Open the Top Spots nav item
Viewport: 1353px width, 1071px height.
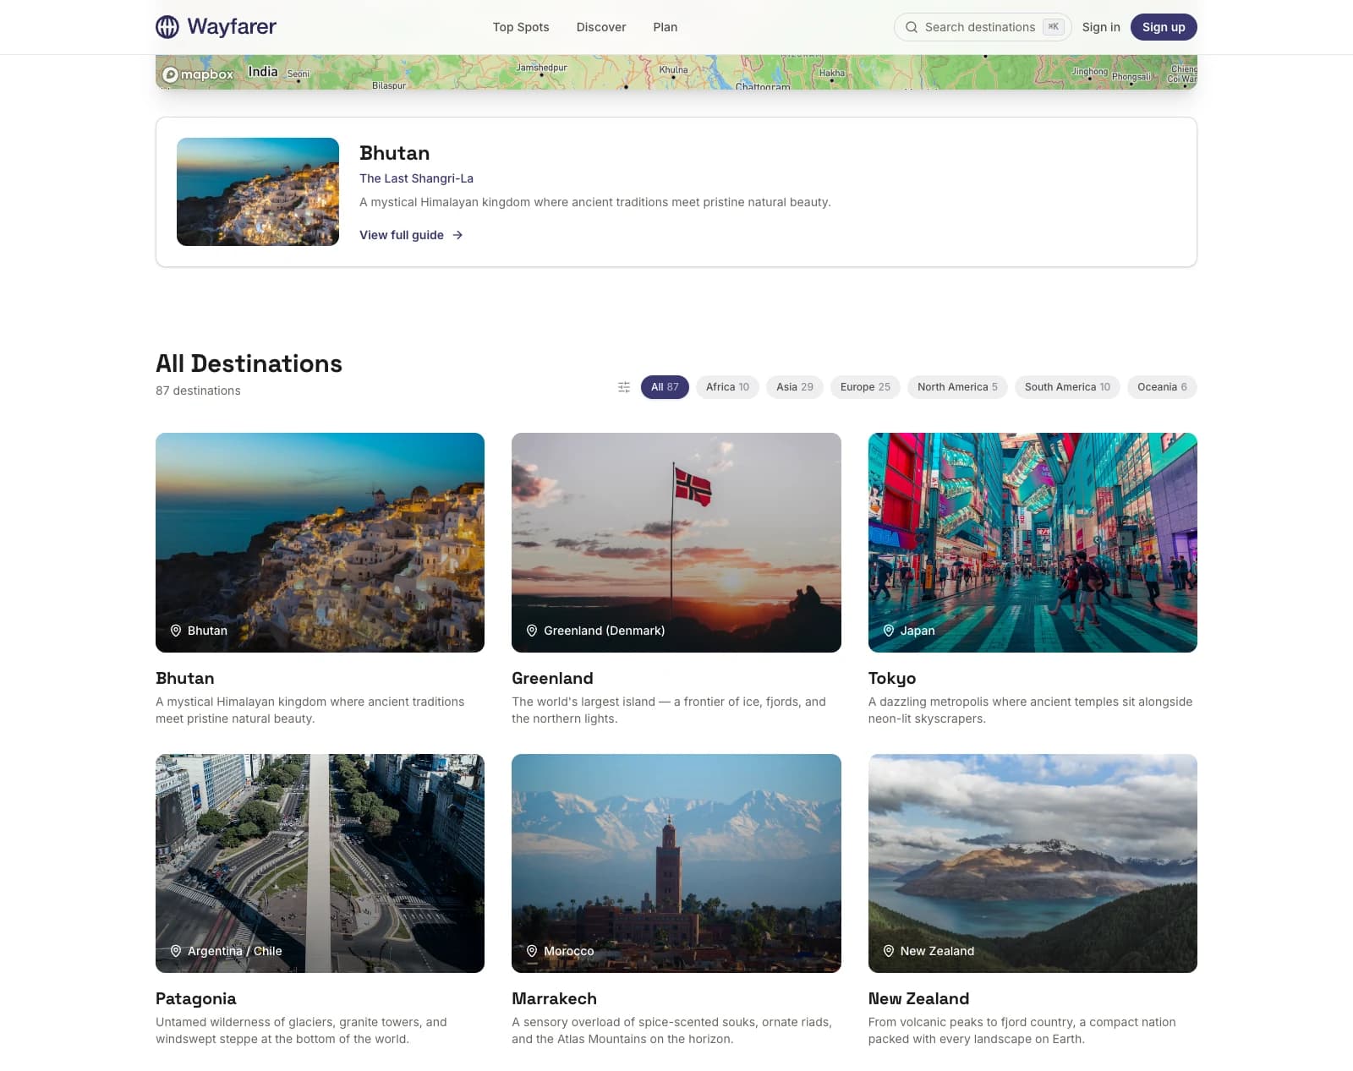[521, 27]
